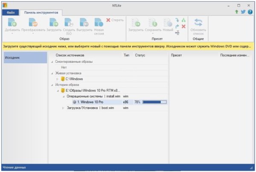Click the Тип column header

point(126,55)
